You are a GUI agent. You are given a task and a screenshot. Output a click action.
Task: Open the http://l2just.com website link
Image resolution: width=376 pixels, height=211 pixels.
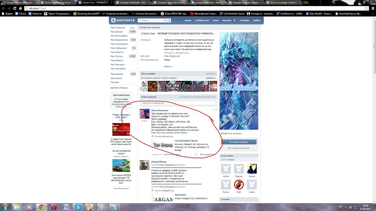pyautogui.click(x=172, y=56)
